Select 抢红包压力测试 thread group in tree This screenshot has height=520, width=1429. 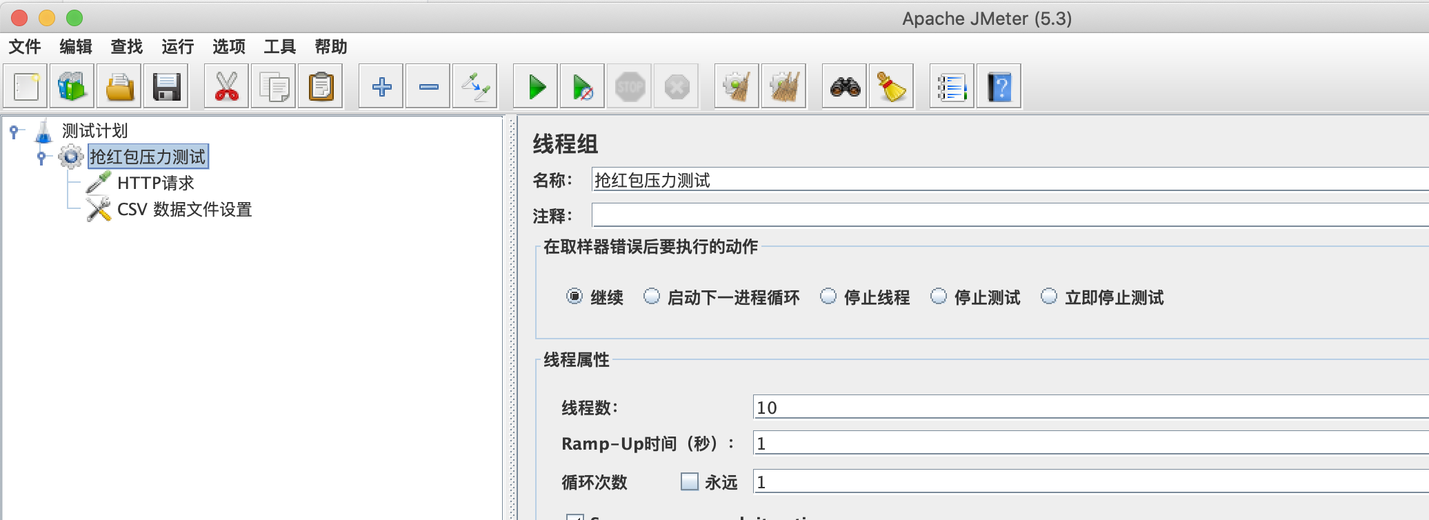click(148, 157)
